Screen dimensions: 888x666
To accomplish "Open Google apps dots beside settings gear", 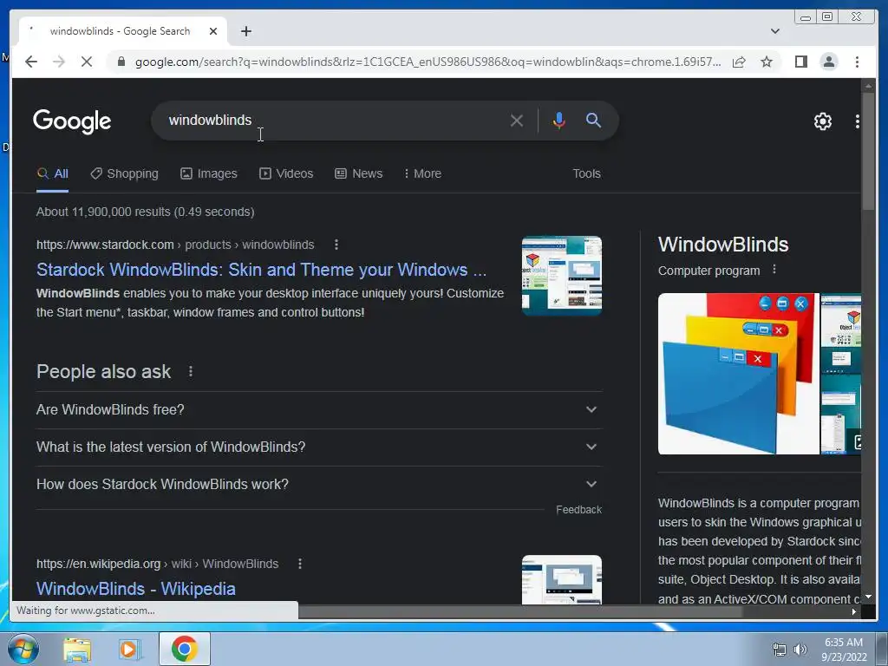I will [x=857, y=121].
